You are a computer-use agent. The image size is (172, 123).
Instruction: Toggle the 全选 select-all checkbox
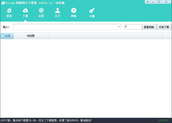(2, 36)
